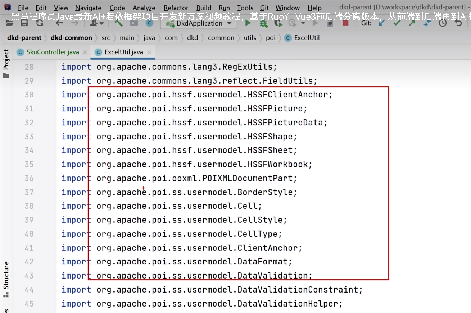Click dkd-parent in the breadcrumb
This screenshot has width=471, height=313.
(x=24, y=38)
